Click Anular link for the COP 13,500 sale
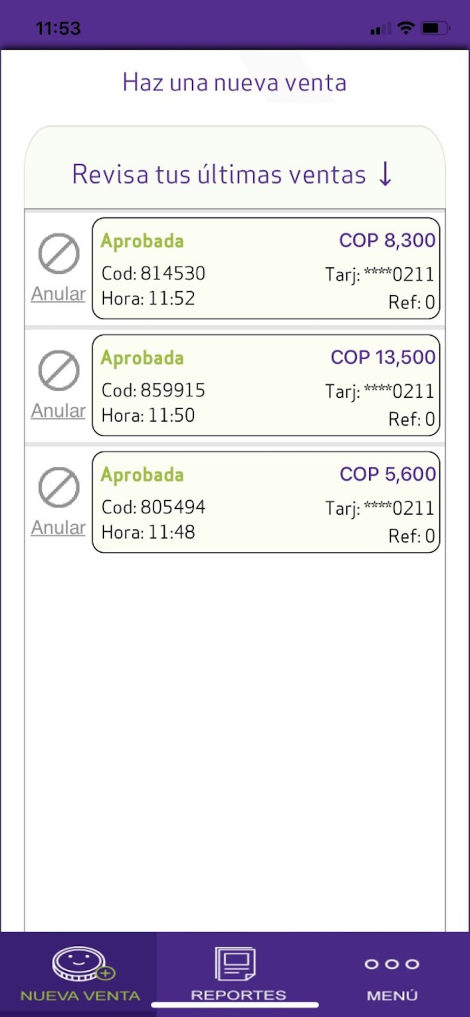Image resolution: width=470 pixels, height=1017 pixels. pyautogui.click(x=58, y=411)
